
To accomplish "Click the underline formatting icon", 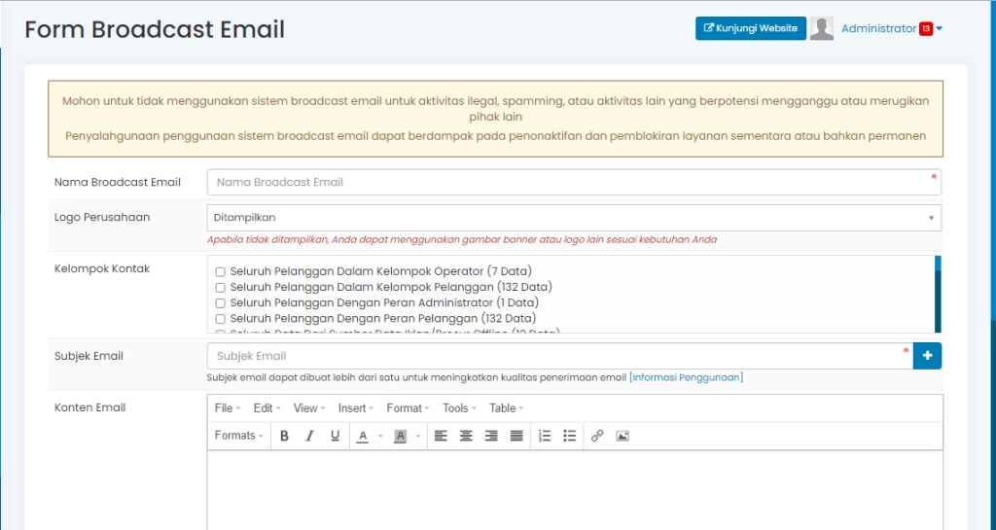I will coord(335,436).
